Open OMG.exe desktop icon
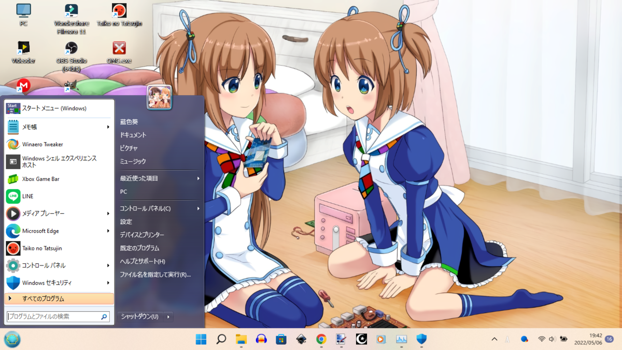The height and width of the screenshot is (350, 622). [x=119, y=52]
